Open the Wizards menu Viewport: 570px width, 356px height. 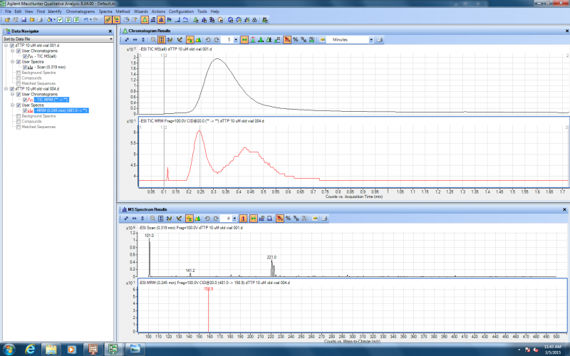tap(140, 12)
